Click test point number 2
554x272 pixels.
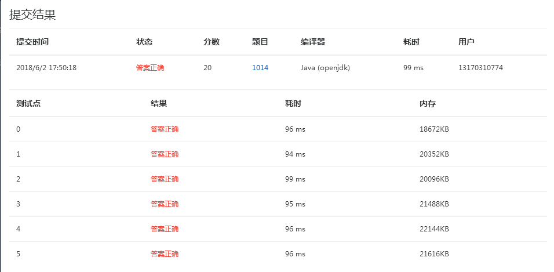19,179
